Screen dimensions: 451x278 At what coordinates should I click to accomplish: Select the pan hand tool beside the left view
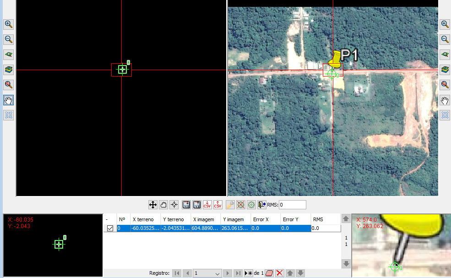pyautogui.click(x=8, y=100)
